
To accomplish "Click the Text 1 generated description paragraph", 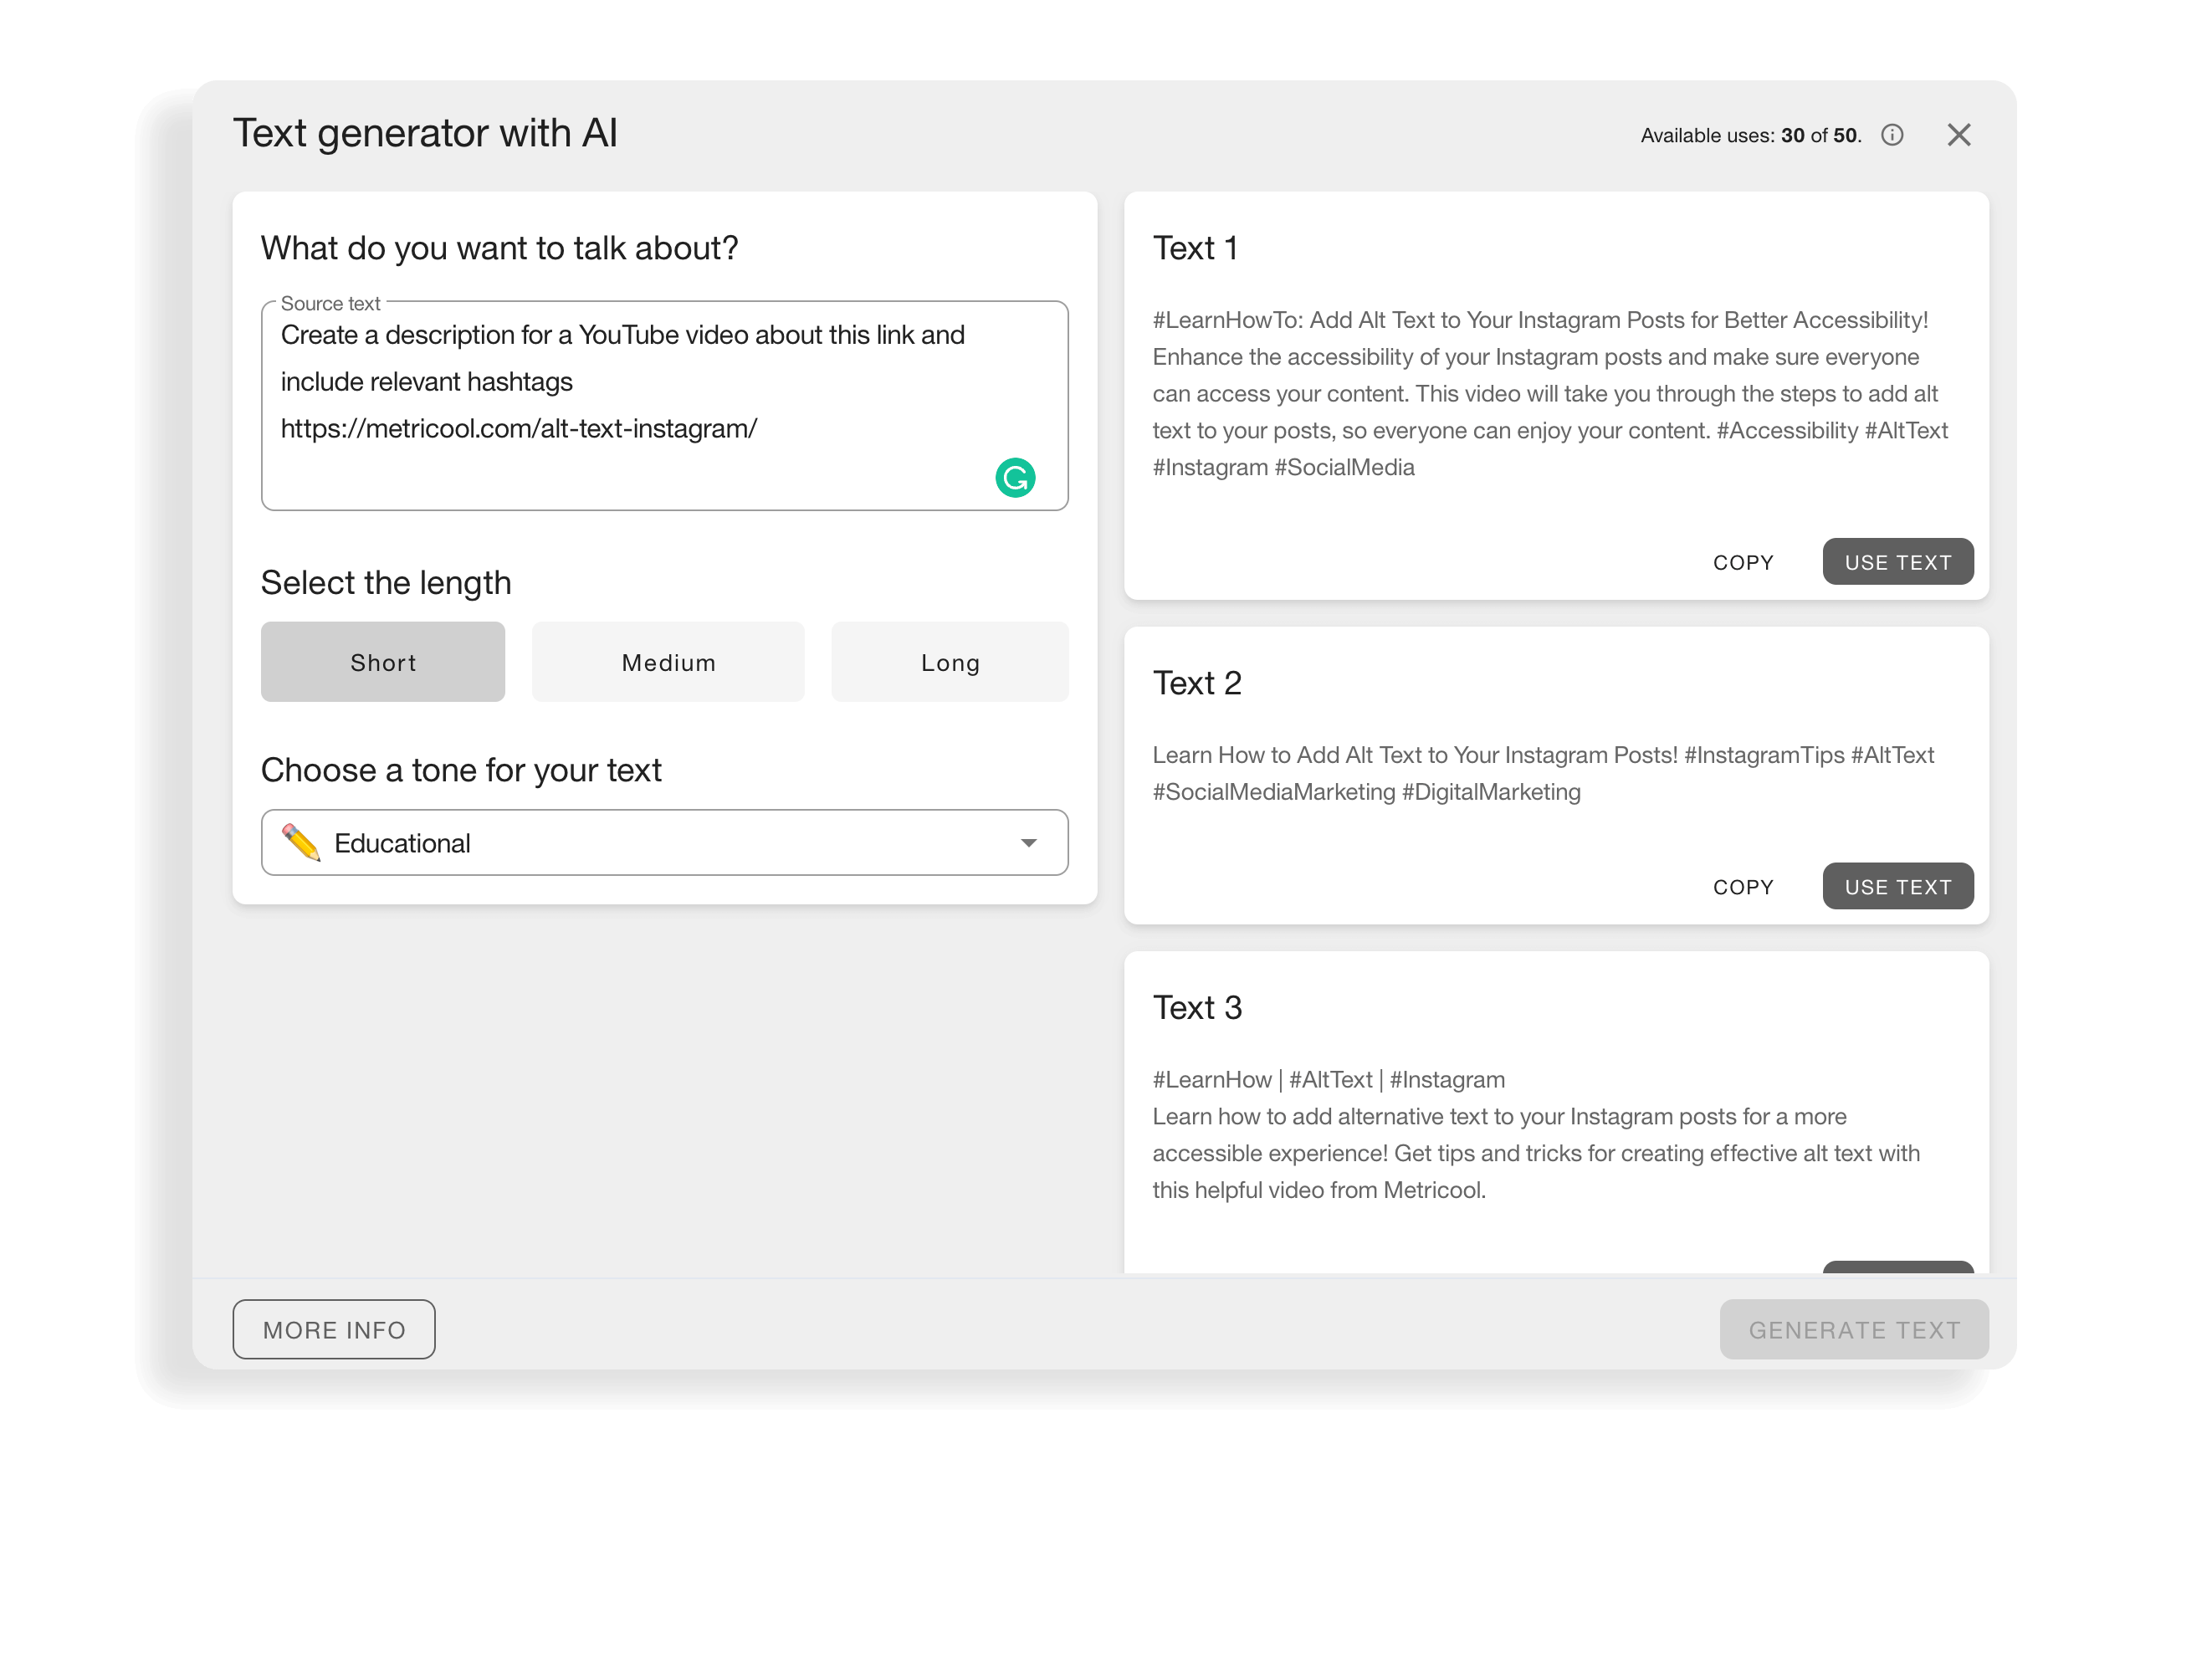I will click(x=1550, y=394).
